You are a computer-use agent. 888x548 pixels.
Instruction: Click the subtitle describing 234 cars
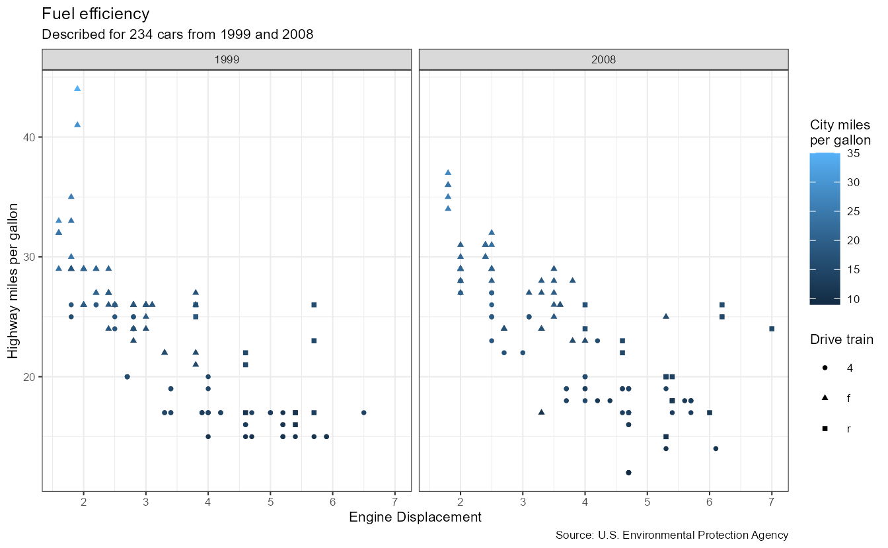(177, 34)
